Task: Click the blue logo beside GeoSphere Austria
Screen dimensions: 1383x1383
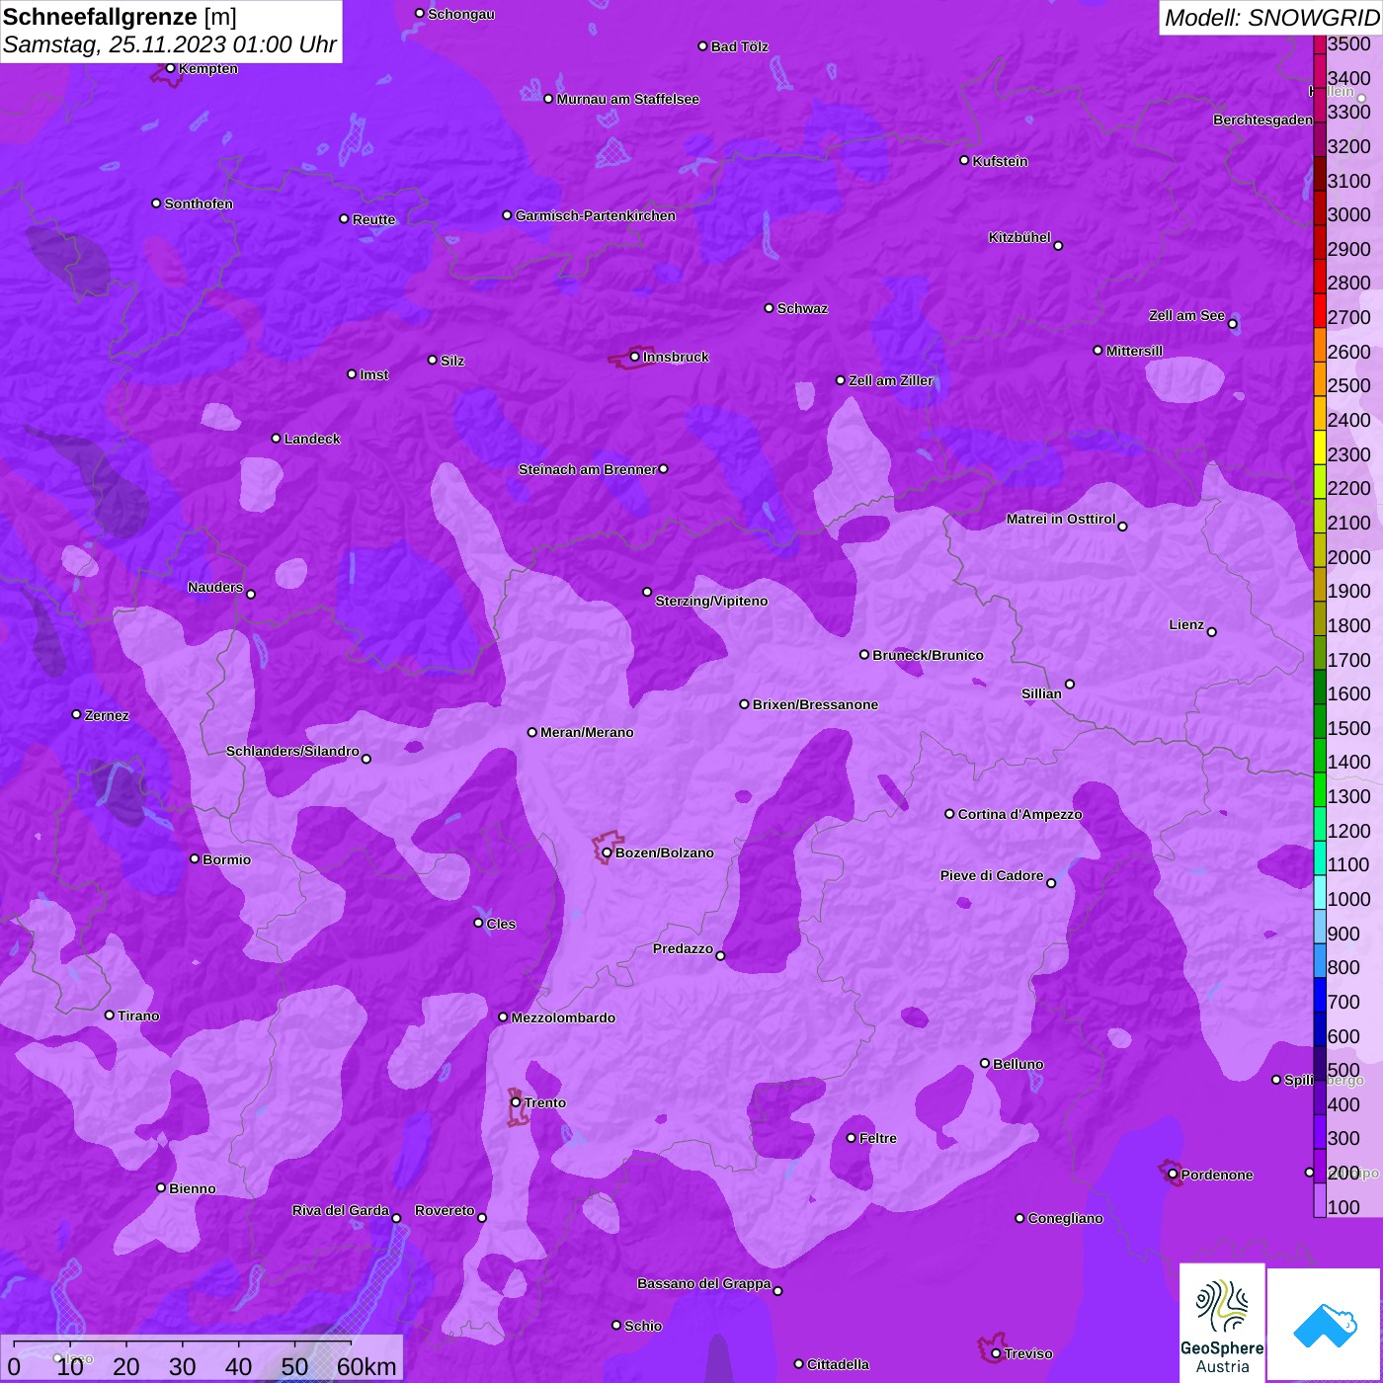Action: 1325,1325
